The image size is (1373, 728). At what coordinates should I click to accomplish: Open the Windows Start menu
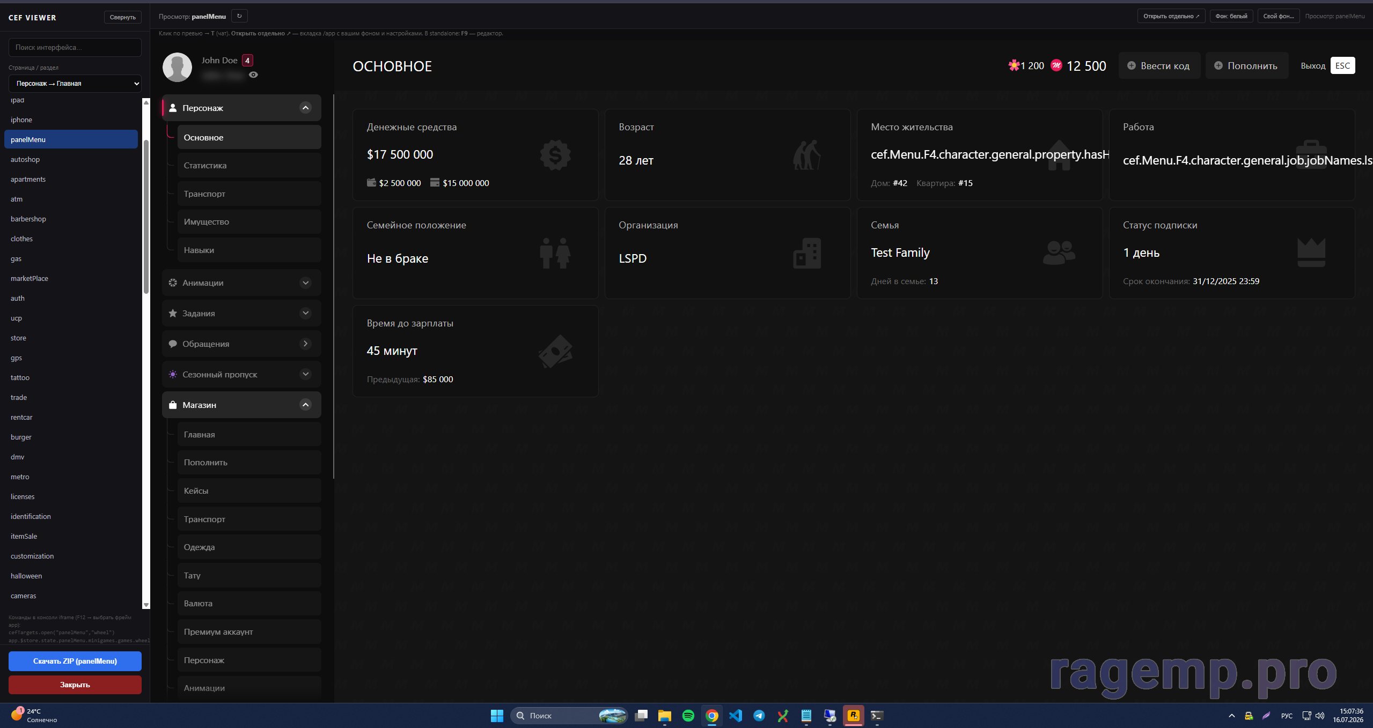click(497, 716)
